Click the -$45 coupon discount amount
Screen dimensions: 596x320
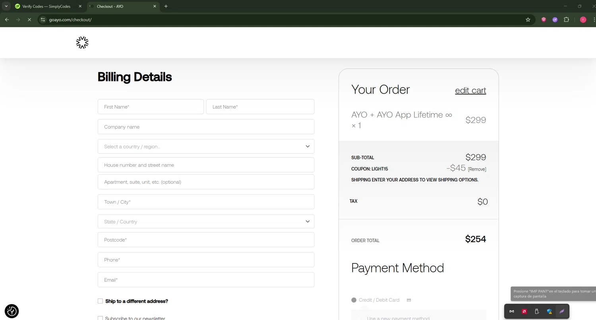pyautogui.click(x=456, y=168)
